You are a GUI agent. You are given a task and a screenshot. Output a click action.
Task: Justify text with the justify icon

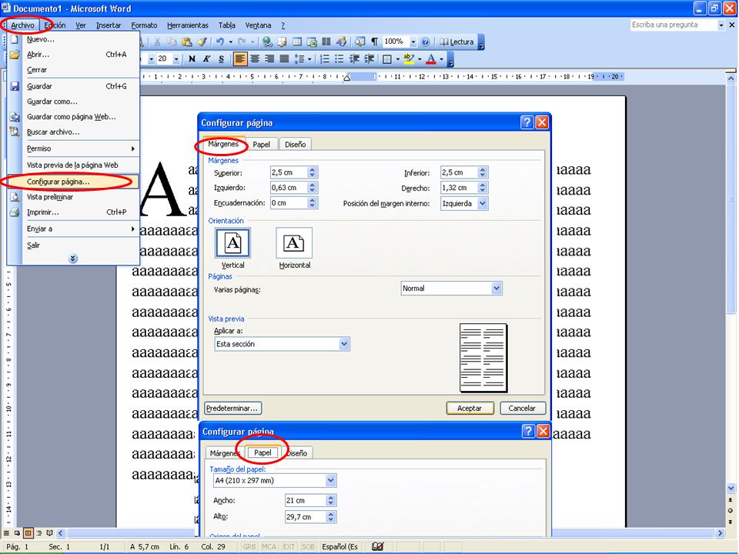pyautogui.click(x=284, y=59)
